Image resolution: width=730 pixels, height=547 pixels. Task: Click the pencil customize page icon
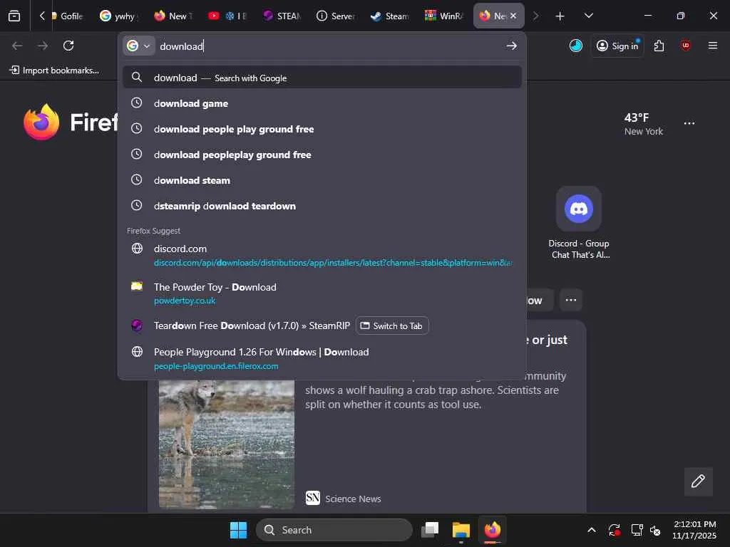[x=698, y=481]
